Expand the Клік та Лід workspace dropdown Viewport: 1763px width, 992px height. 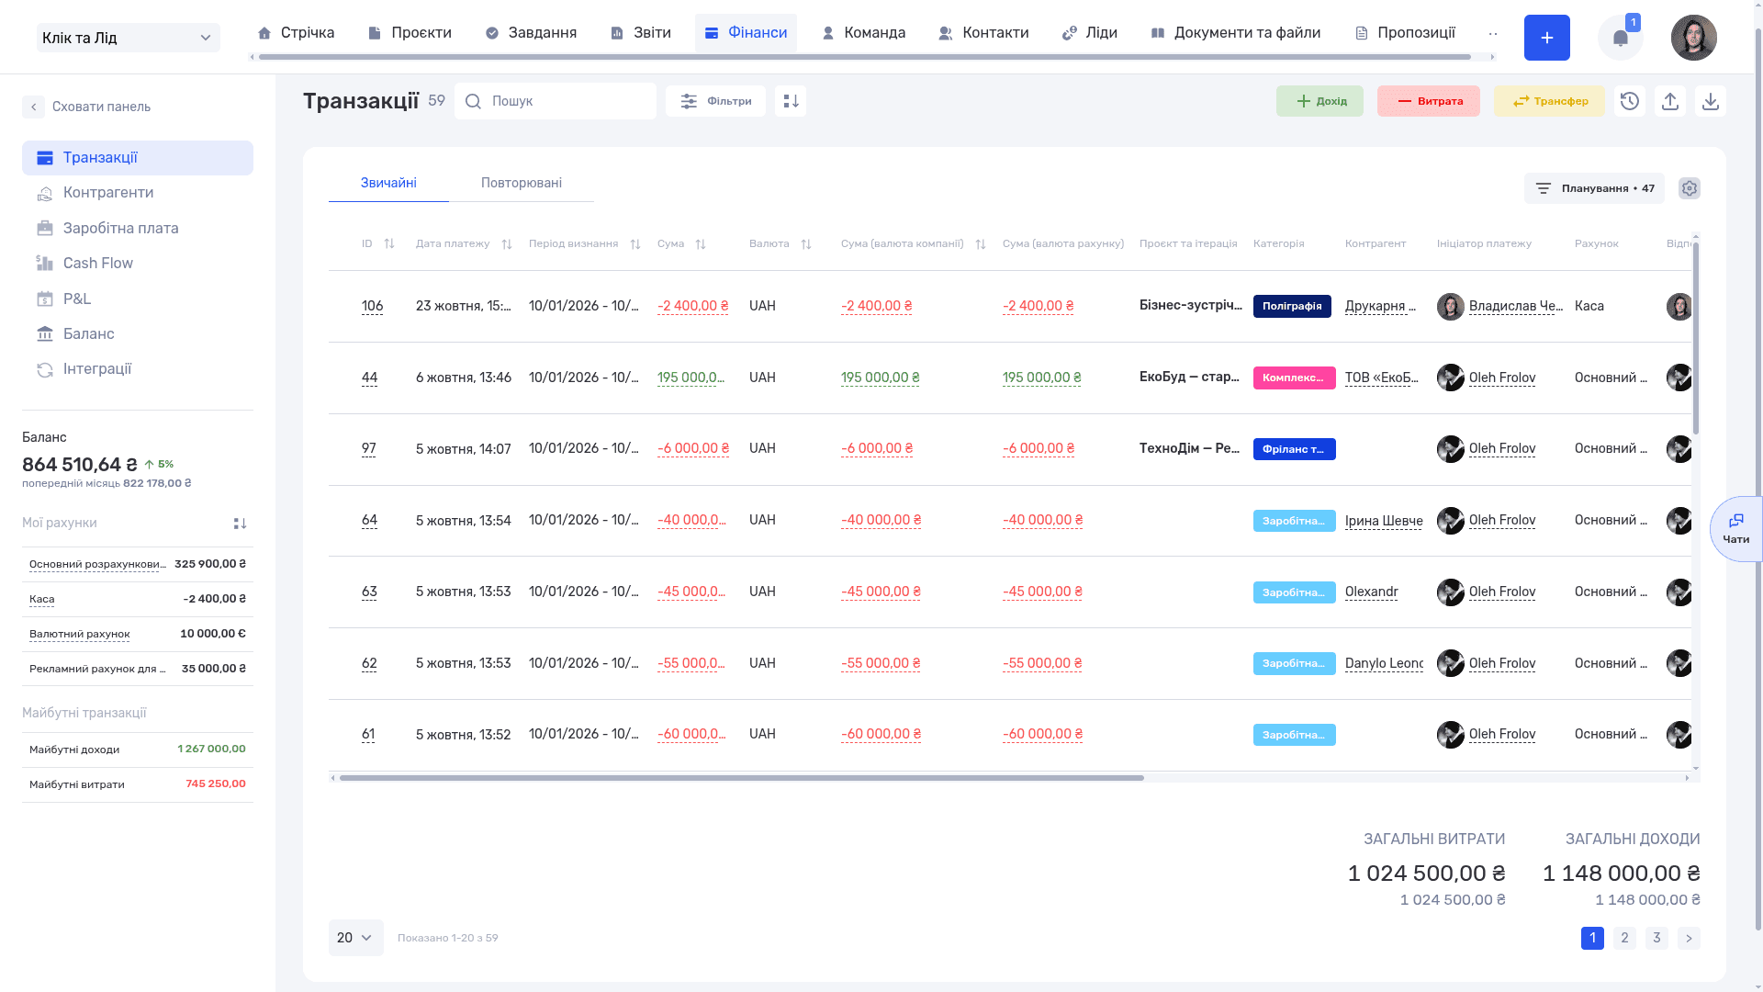coord(129,38)
